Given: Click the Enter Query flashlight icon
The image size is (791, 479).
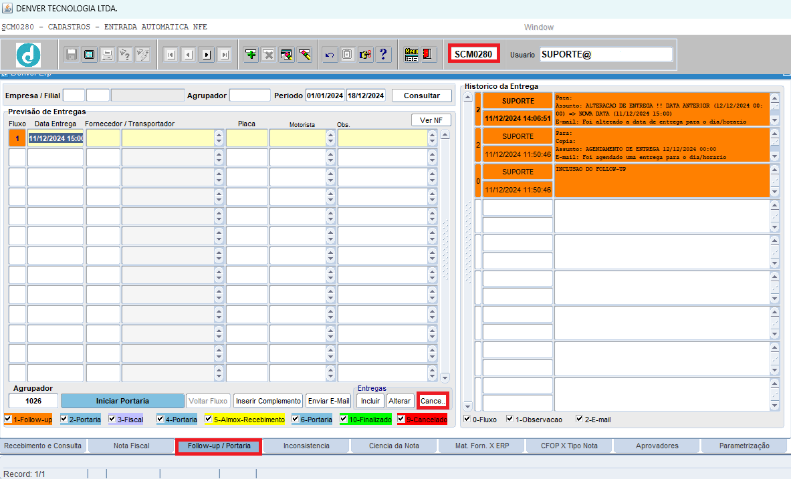Looking at the screenshot, I should pos(124,55).
